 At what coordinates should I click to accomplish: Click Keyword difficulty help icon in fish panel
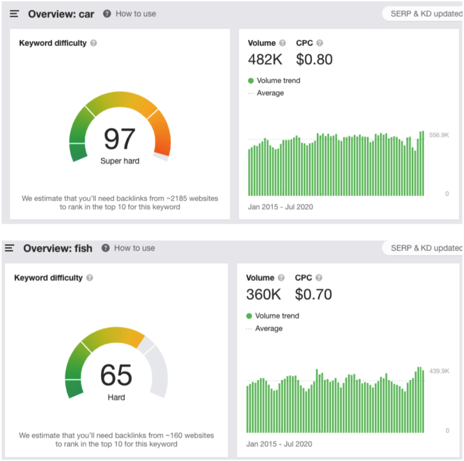[x=90, y=278]
